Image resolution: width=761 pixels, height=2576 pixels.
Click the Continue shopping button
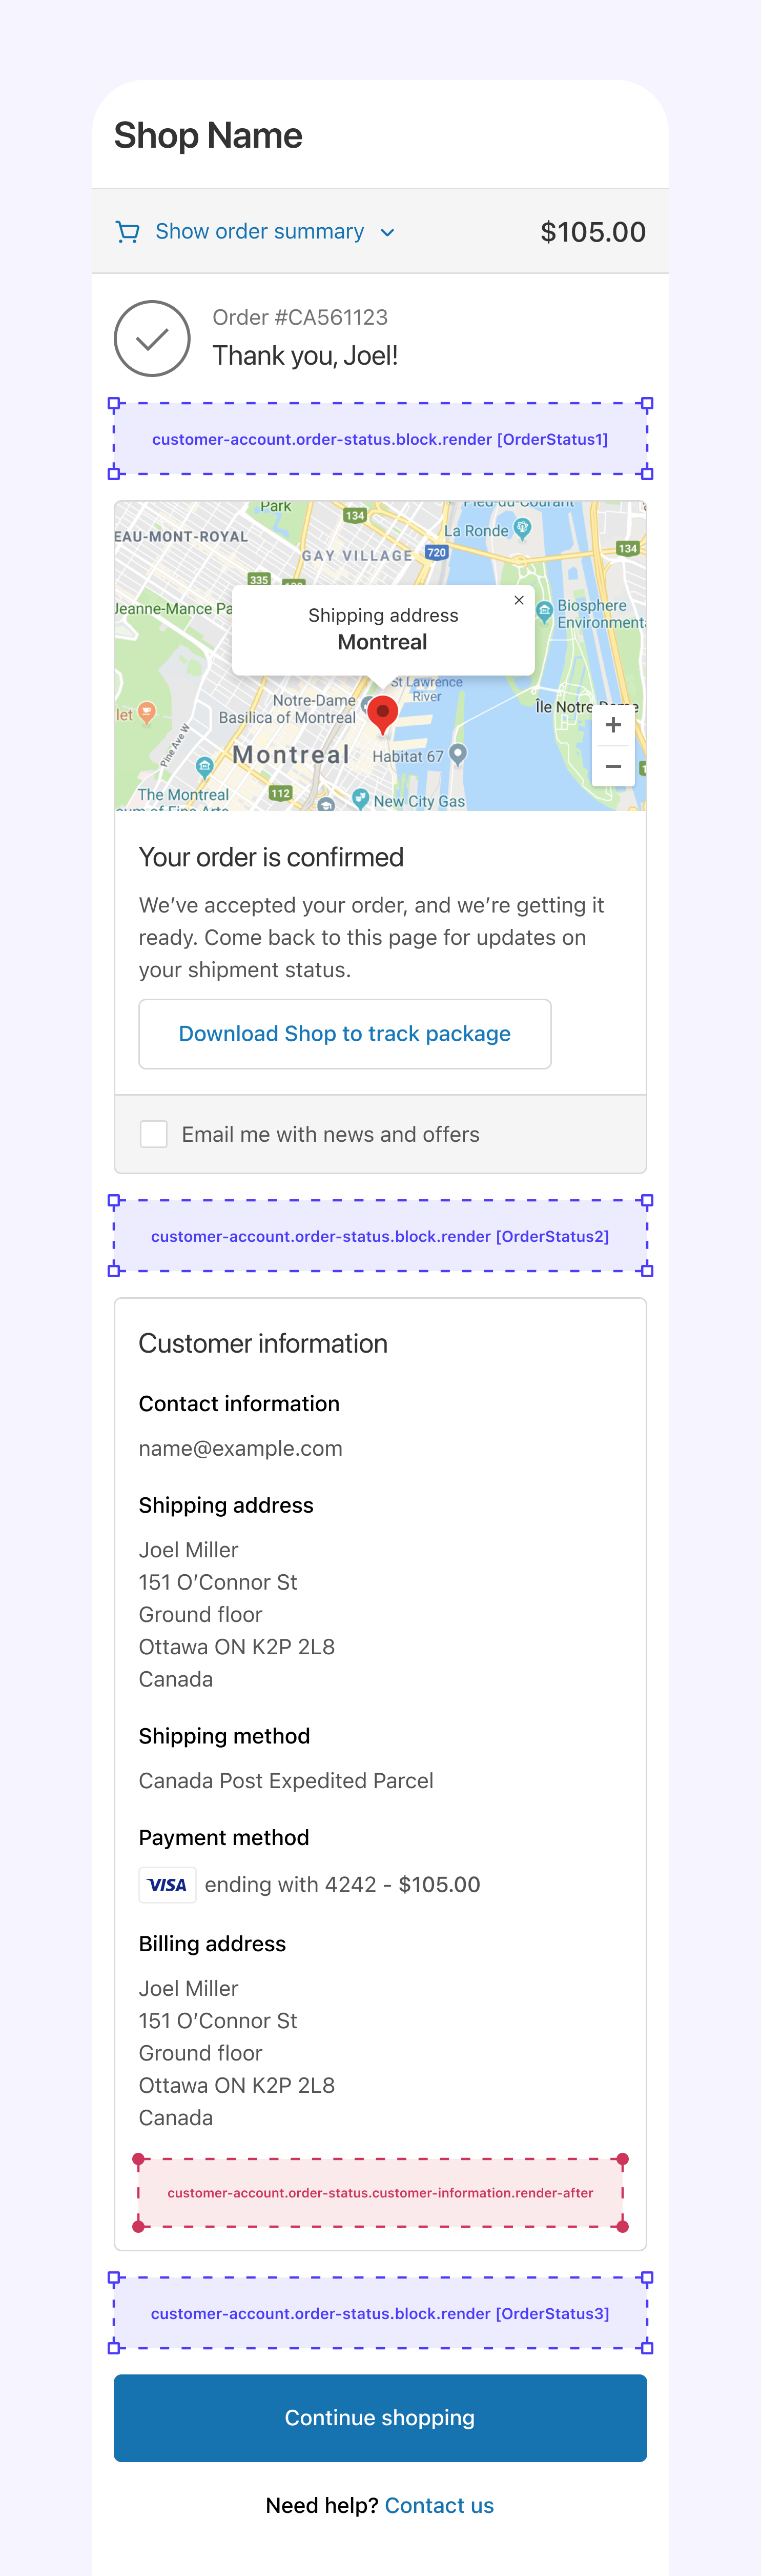point(380,2418)
